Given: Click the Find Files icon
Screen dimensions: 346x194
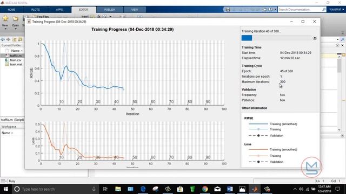Looking at the screenshot, I should click(x=34, y=17).
